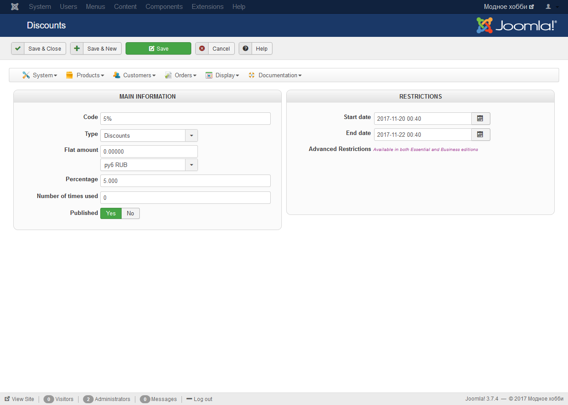Click the Percentage input field
Viewport: 568px width, 405px height.
click(x=185, y=181)
